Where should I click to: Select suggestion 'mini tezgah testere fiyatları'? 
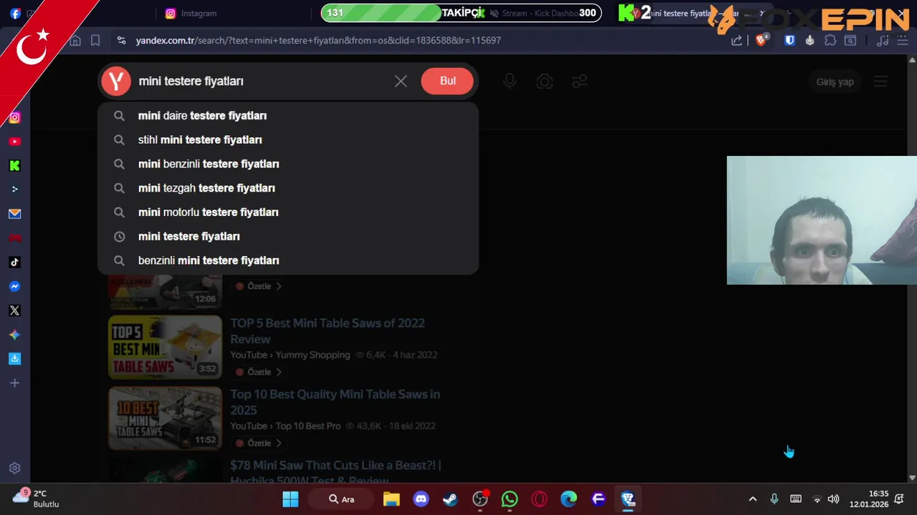288,188
